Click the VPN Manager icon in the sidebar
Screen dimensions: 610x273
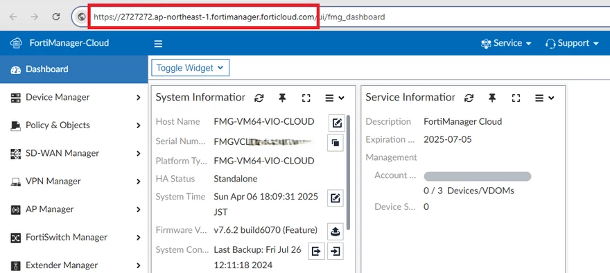tap(15, 182)
